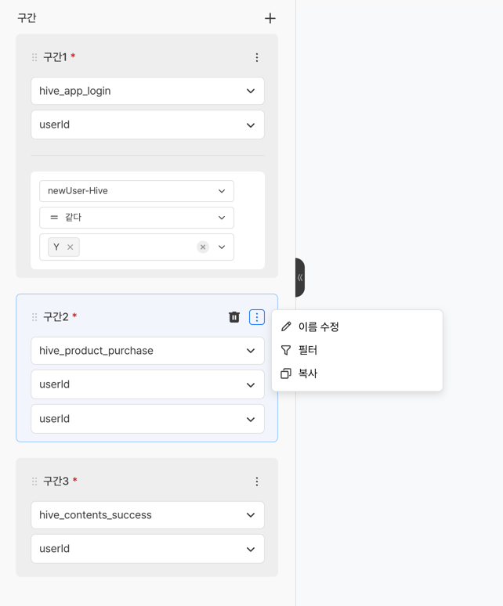503x606 pixels.
Task: Open the hive_contents_success event dropdown
Action: [147, 515]
